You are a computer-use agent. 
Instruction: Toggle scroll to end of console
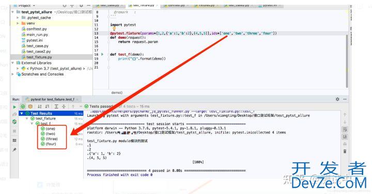[345, 137]
